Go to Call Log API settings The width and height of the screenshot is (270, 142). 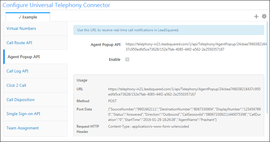click(x=18, y=71)
